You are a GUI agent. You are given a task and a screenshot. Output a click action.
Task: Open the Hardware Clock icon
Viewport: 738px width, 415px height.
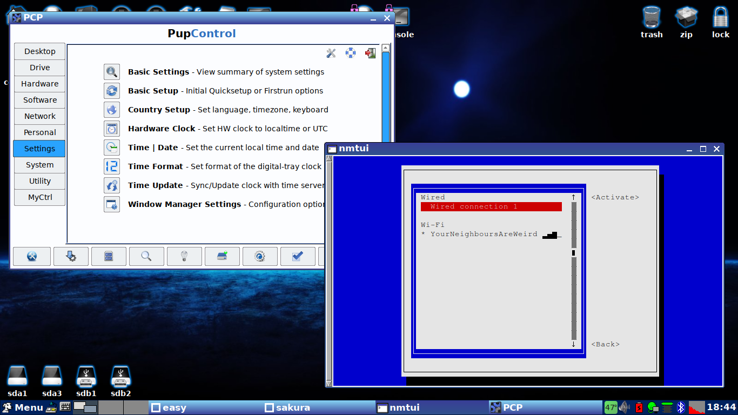111,129
